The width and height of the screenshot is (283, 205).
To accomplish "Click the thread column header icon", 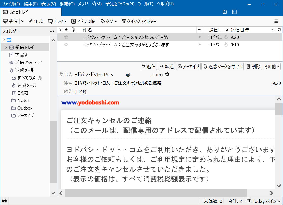I will [60, 30].
